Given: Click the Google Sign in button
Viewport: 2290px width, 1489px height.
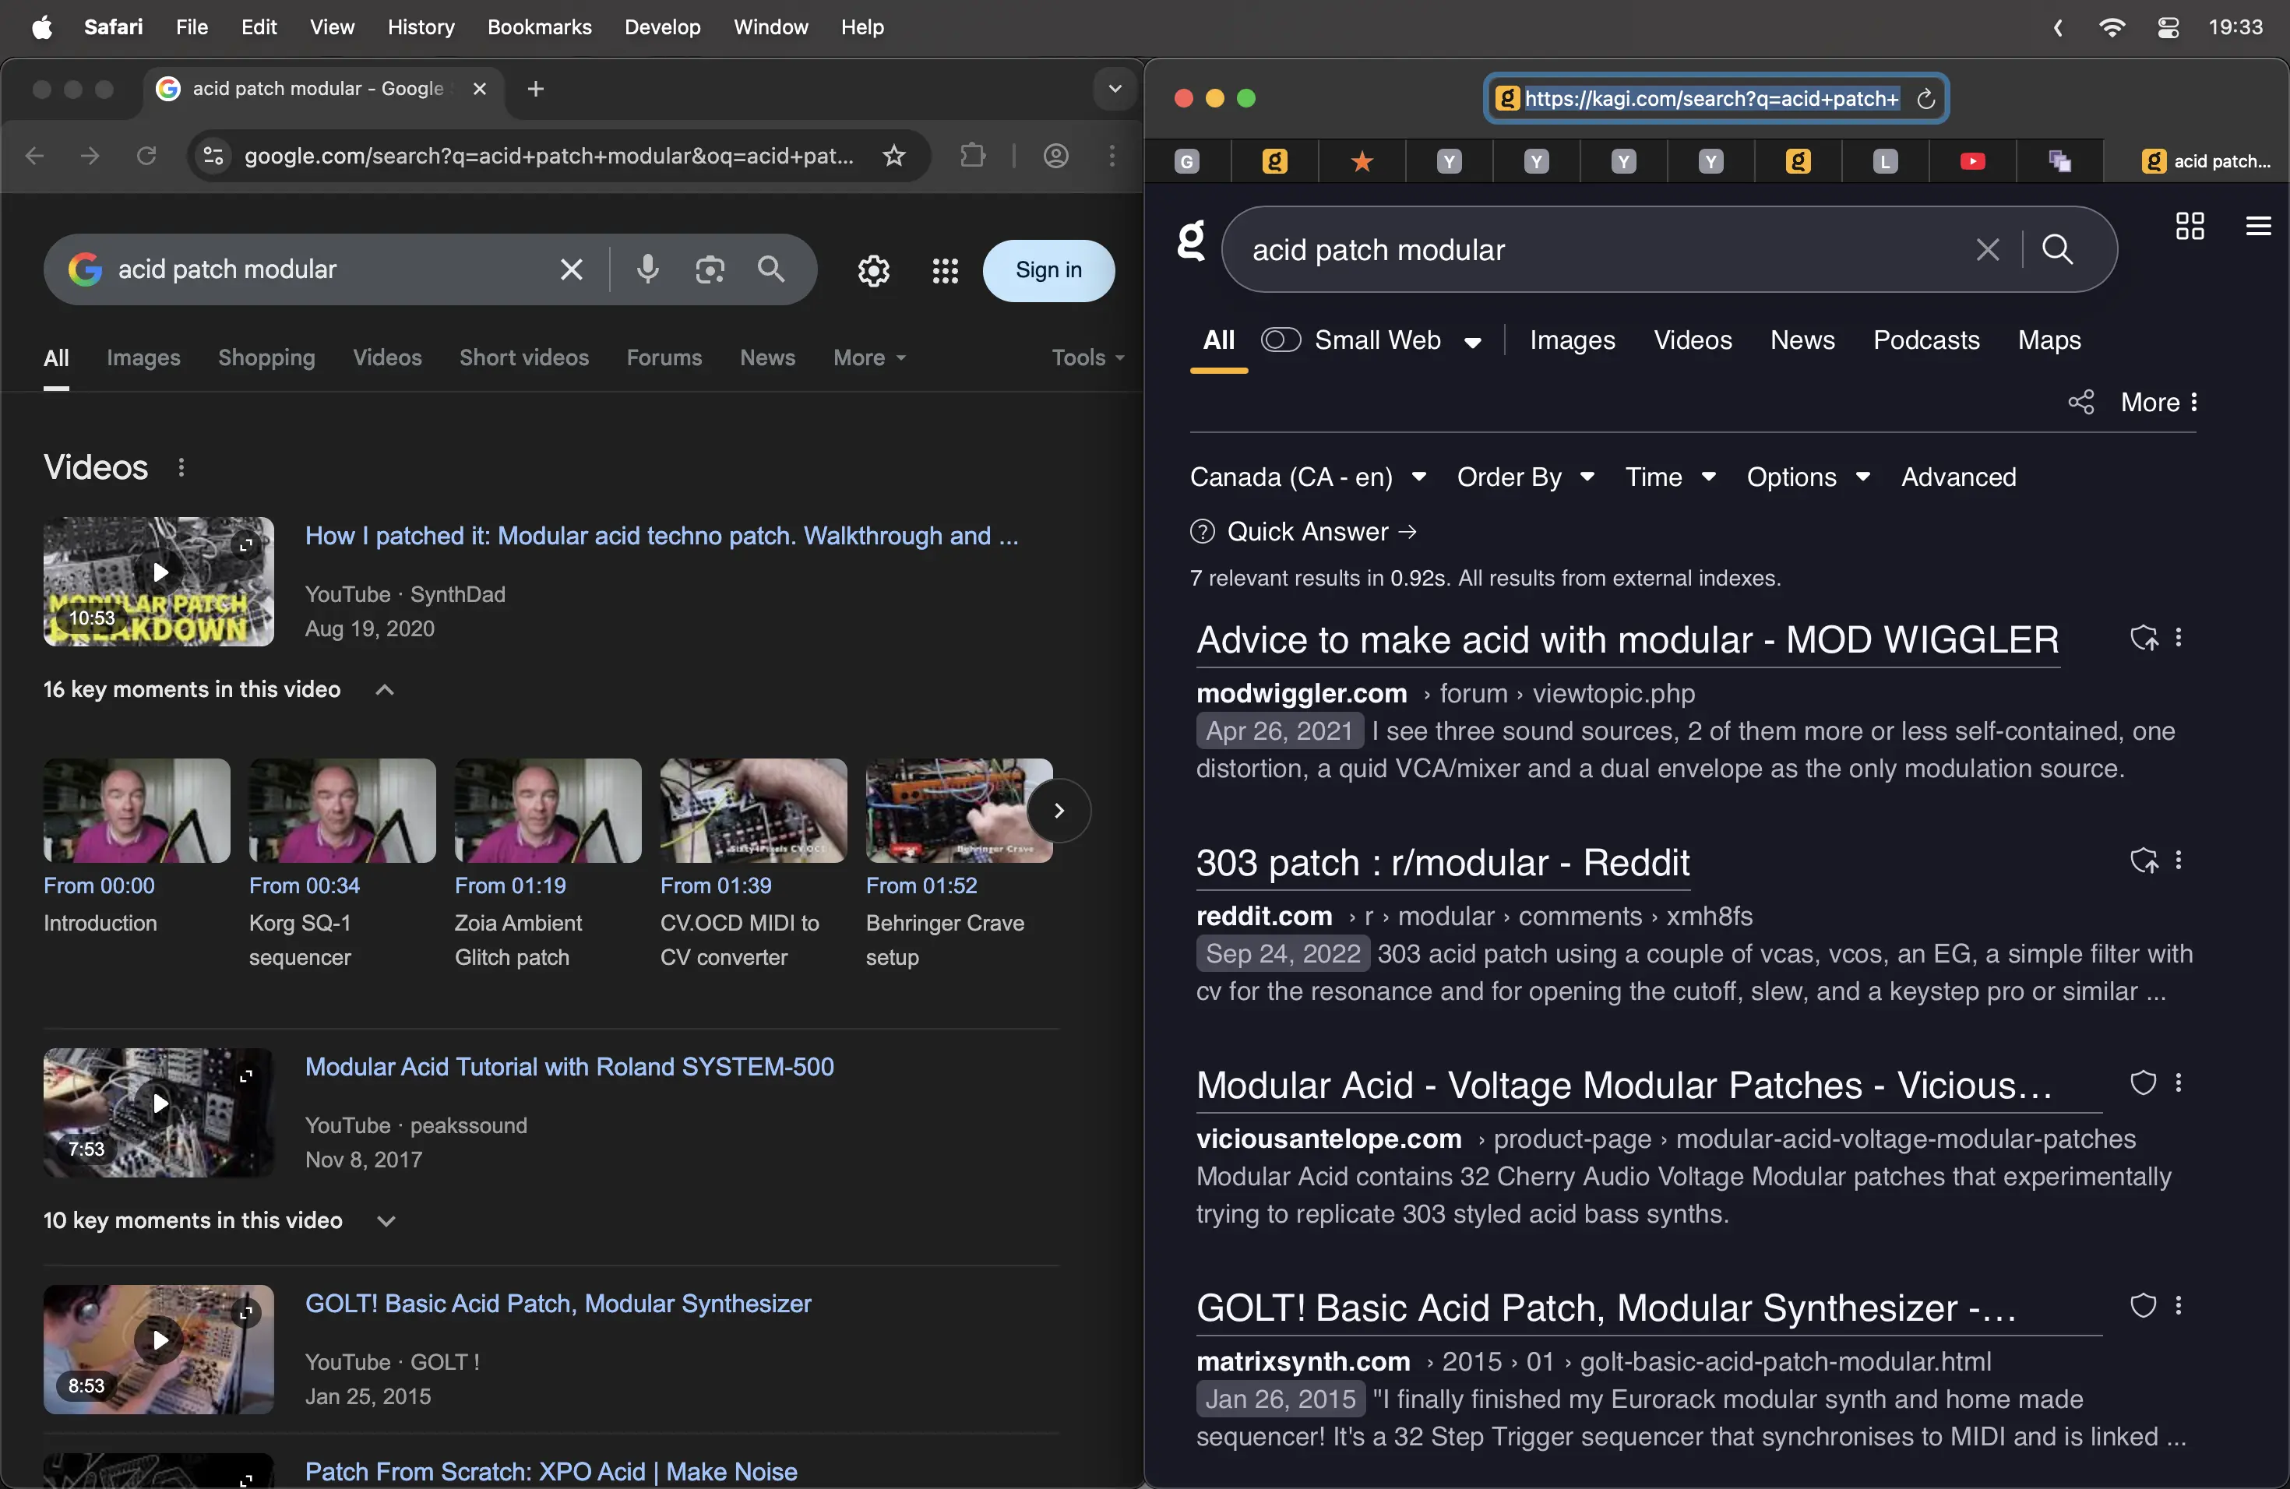Looking at the screenshot, I should click(x=1048, y=270).
